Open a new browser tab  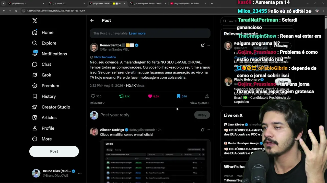click(x=212, y=4)
